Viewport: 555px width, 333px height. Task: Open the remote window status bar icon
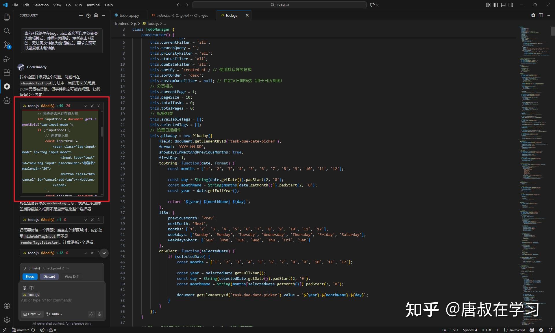click(x=4, y=330)
